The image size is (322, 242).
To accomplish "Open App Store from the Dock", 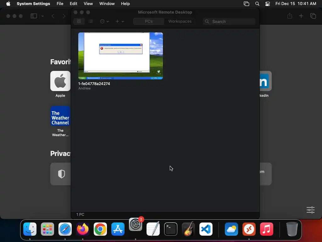I will click(x=118, y=229).
